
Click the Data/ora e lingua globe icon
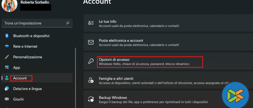(7, 89)
